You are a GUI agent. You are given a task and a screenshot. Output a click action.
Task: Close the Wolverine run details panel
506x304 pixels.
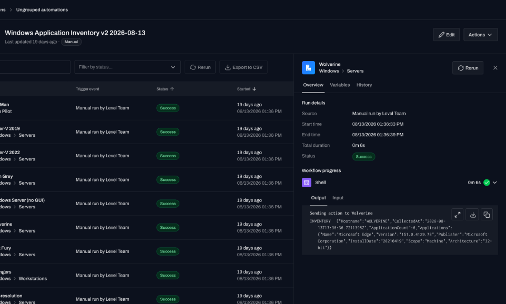[495, 68]
